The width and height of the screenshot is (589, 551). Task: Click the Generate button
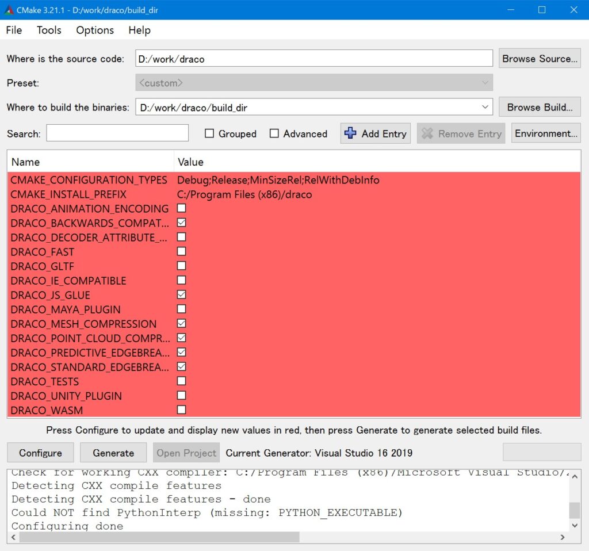[113, 453]
